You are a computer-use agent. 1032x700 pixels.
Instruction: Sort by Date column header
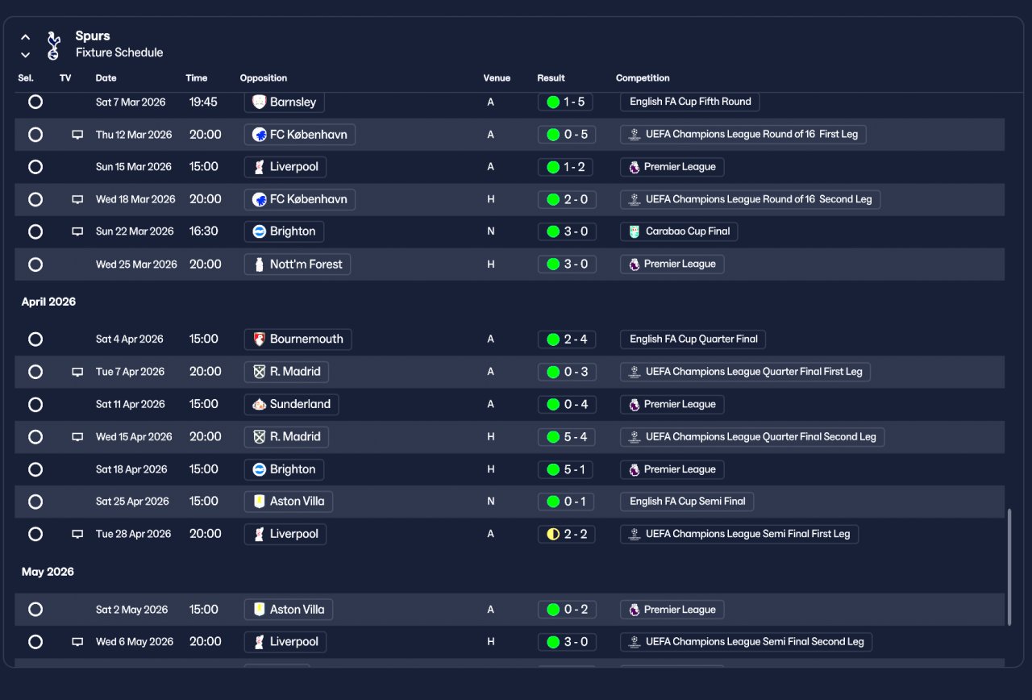[106, 78]
